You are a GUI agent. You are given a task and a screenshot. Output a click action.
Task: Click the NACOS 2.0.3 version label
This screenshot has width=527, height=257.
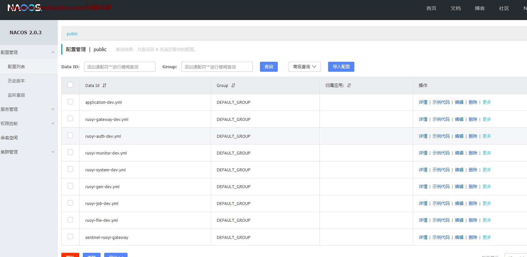[x=26, y=32]
